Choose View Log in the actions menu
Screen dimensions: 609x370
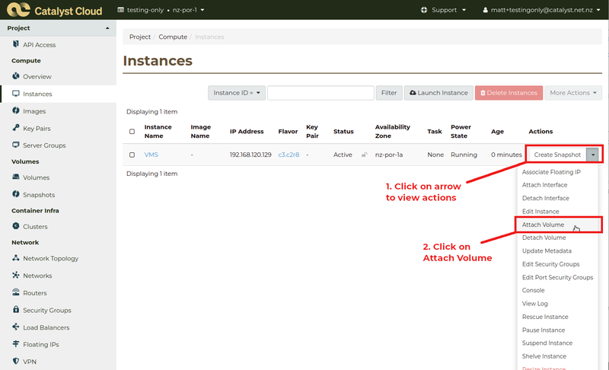(x=535, y=303)
